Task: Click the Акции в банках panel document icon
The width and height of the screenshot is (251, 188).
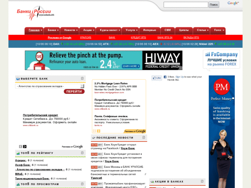Action: 202,181
